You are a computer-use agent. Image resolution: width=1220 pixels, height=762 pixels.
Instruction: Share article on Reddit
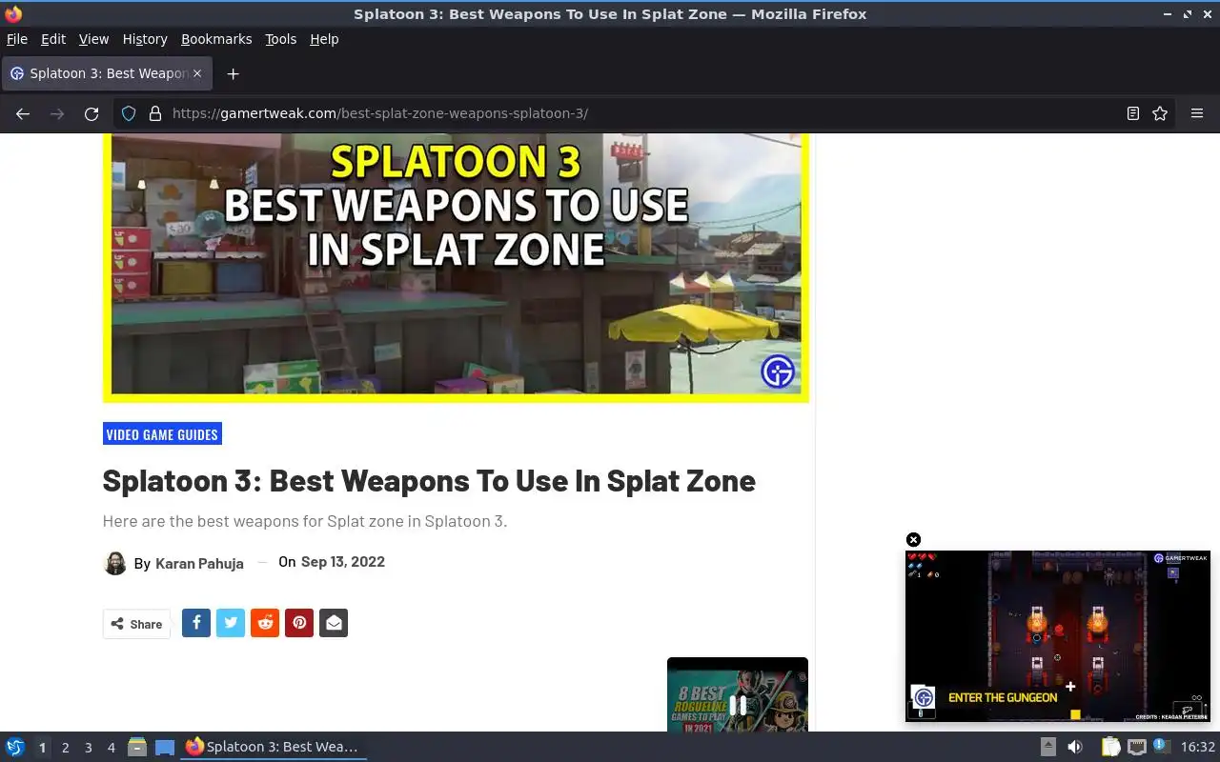coord(265,623)
